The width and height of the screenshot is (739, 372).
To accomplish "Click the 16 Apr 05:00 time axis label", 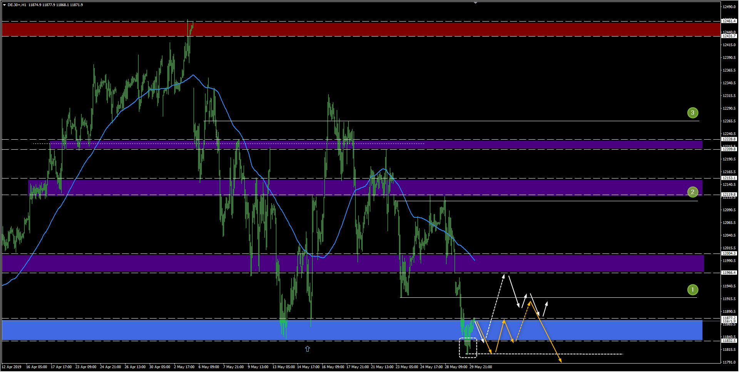I will [x=37, y=367].
